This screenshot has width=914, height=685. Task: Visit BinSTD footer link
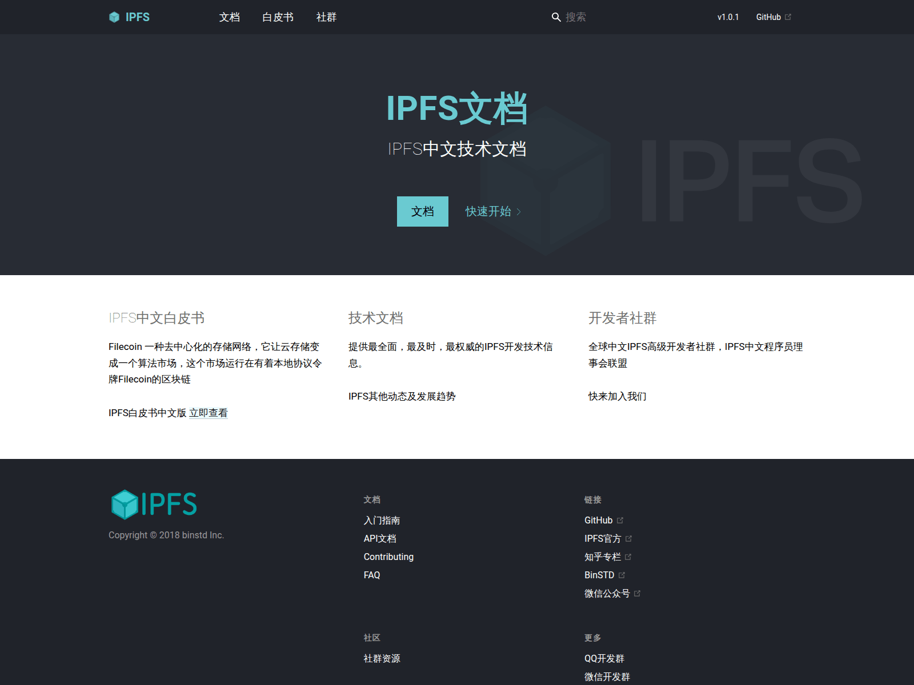click(x=599, y=575)
